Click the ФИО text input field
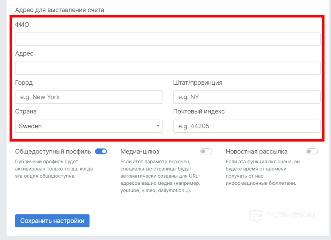This screenshot has height=240, width=331. coord(168,39)
